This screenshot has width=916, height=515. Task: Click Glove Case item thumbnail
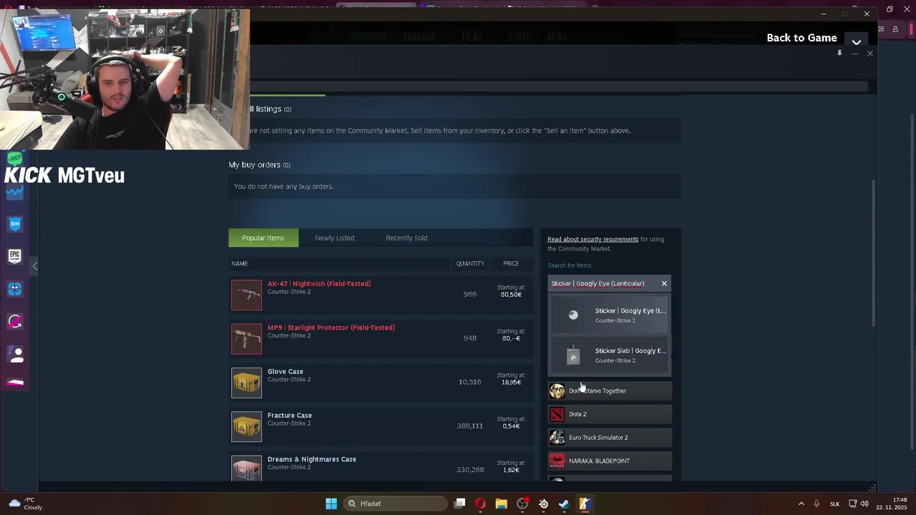(247, 383)
